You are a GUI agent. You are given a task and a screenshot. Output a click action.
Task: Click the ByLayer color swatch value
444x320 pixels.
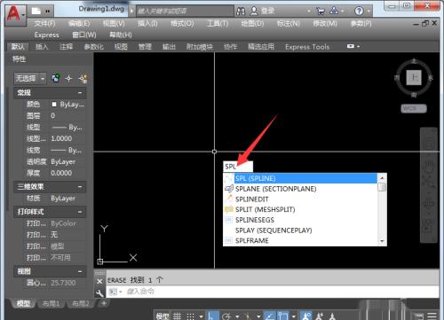tap(68, 105)
